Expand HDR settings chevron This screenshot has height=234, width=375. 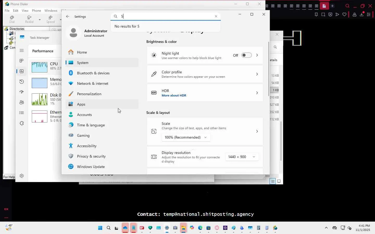[x=257, y=93]
